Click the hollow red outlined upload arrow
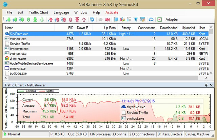Viewport: 217px width, 140px height. [x=84, y=20]
